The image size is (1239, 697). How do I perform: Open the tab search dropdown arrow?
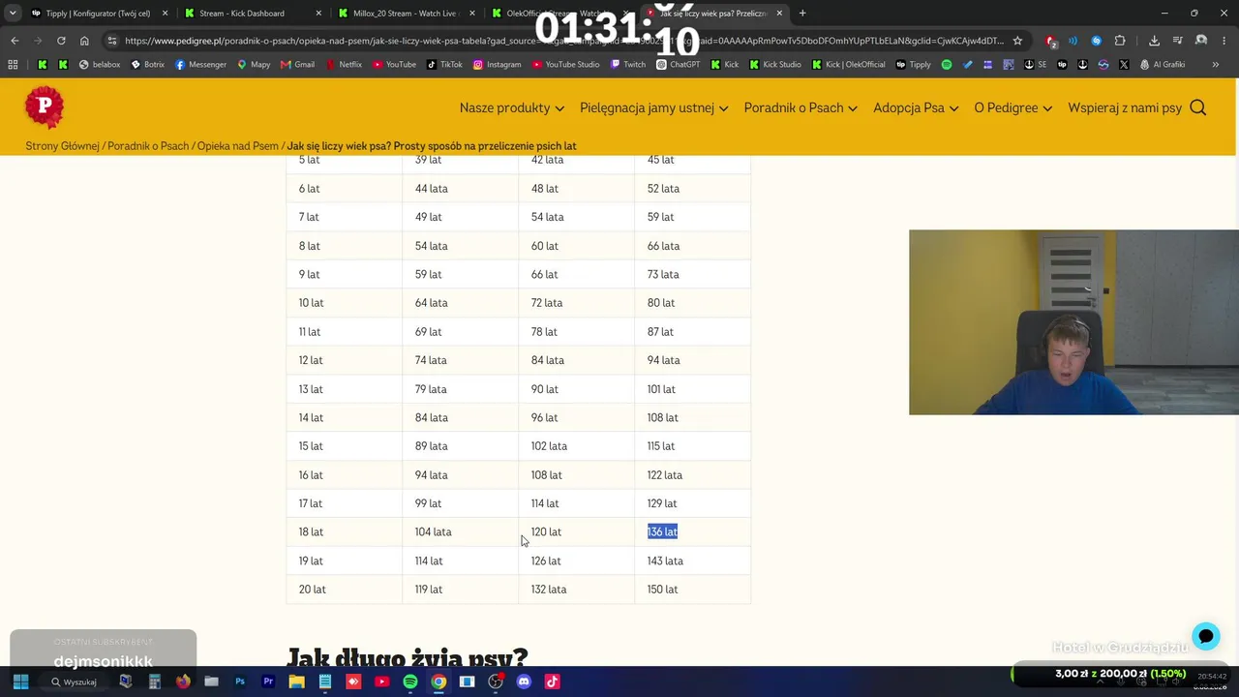(x=13, y=14)
